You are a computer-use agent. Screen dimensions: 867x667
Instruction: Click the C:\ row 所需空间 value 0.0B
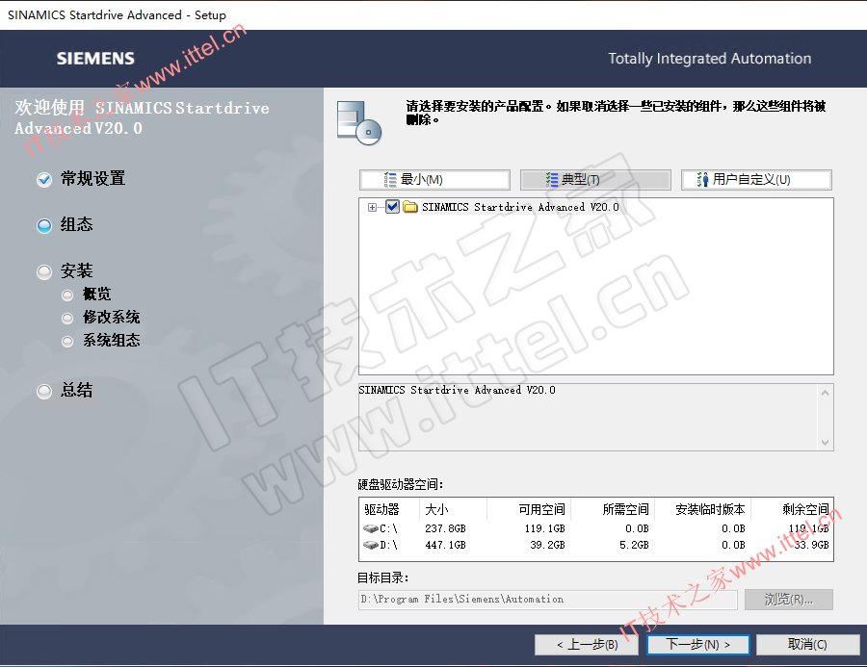click(x=637, y=528)
